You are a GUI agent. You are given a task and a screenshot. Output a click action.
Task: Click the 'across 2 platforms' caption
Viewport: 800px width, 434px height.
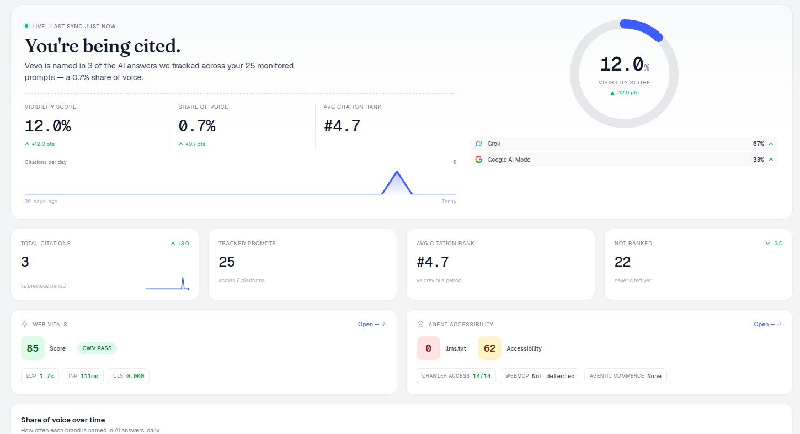click(242, 280)
